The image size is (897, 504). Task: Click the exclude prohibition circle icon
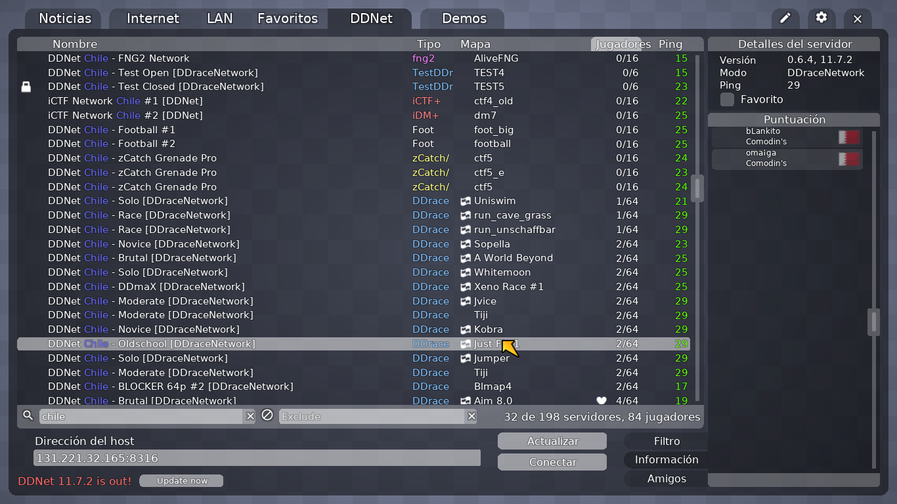coord(267,416)
